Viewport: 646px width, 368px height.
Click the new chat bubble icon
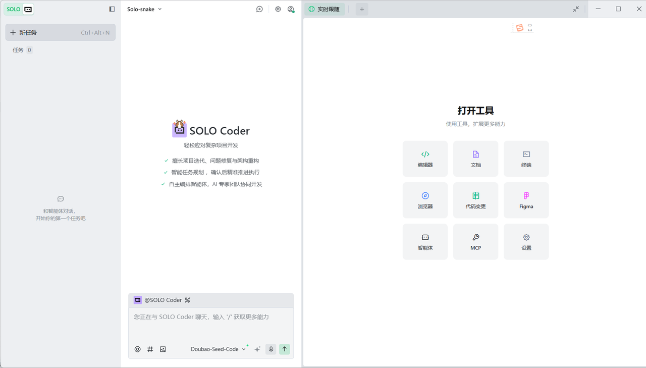[259, 9]
